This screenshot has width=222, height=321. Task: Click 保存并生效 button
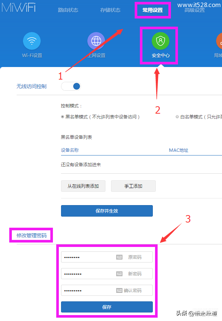pos(107,211)
